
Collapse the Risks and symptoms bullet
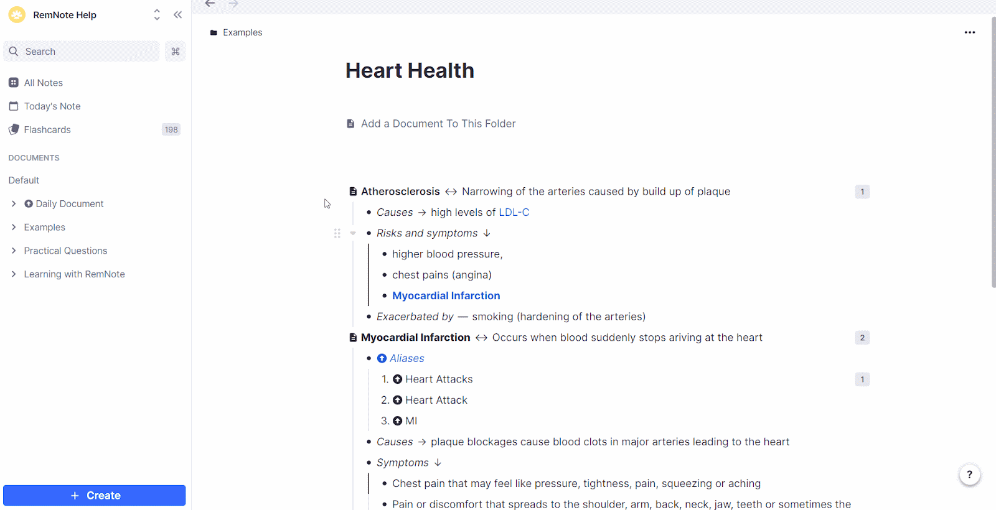[353, 233]
